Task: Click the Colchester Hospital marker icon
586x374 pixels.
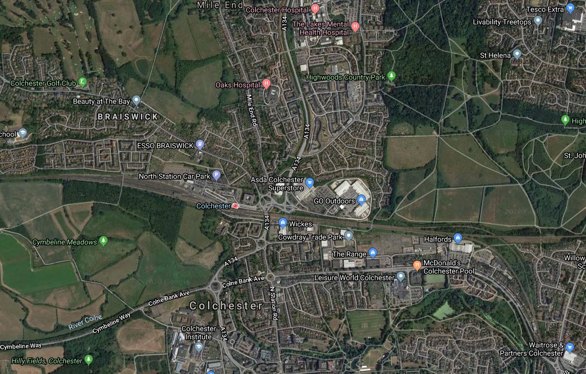Action: (x=315, y=9)
